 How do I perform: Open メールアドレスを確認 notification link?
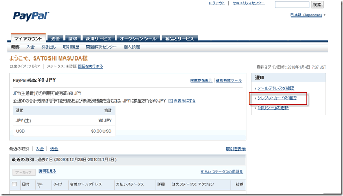click(x=276, y=88)
